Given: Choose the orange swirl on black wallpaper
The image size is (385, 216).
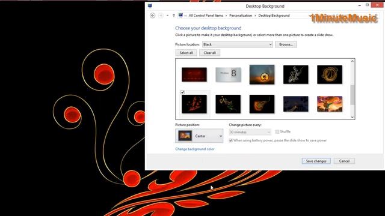Looking at the screenshot, I should [262, 104].
